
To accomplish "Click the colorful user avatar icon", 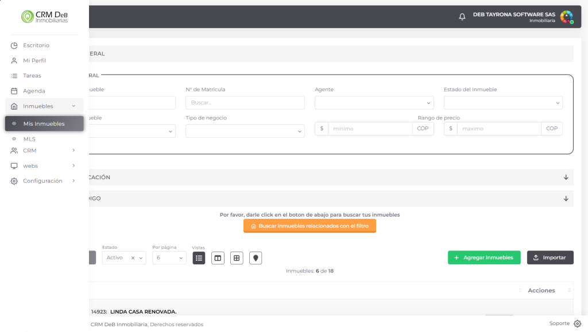I will pos(566,17).
